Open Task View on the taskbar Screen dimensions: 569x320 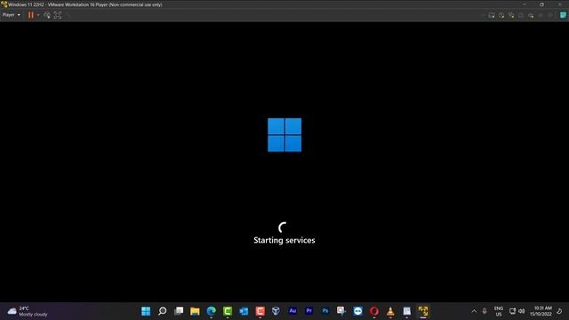(x=179, y=311)
